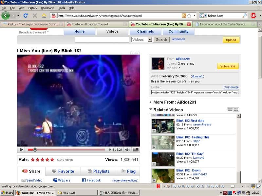Click the status bar volume slider thumb
262x196 pixels.
click(233, 186)
